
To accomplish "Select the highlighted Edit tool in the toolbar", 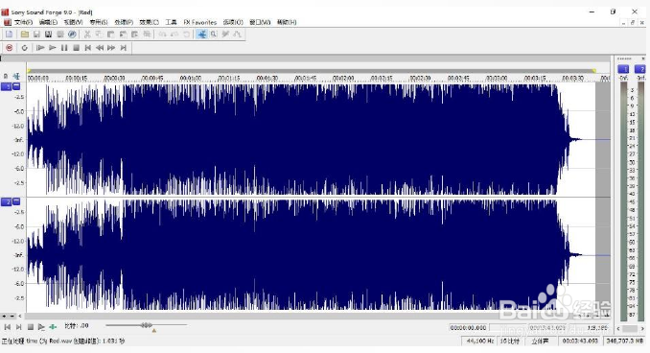I will pos(202,35).
